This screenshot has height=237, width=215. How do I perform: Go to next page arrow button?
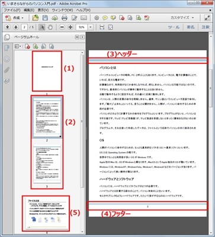click(16, 27)
